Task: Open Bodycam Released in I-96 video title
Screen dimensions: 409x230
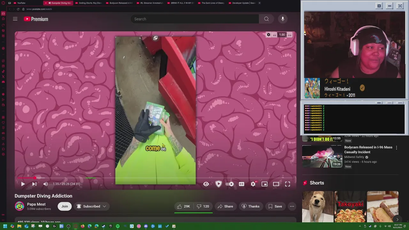Action: 368,149
